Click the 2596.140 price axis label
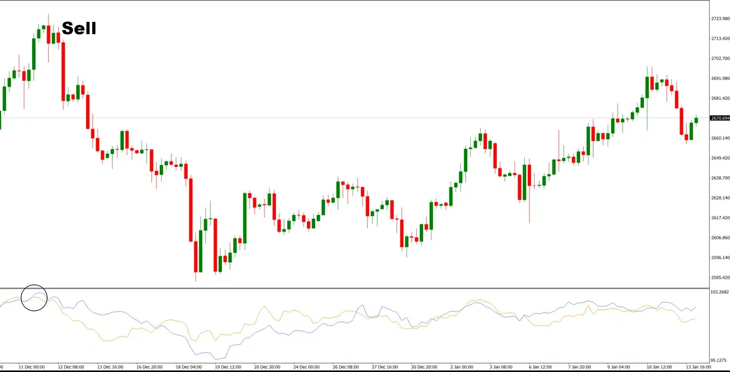The width and height of the screenshot is (730, 372). click(x=720, y=258)
